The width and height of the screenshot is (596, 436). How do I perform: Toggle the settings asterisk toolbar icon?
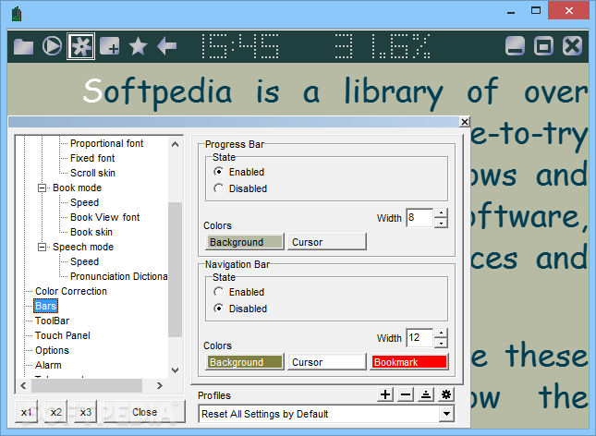pyautogui.click(x=81, y=46)
